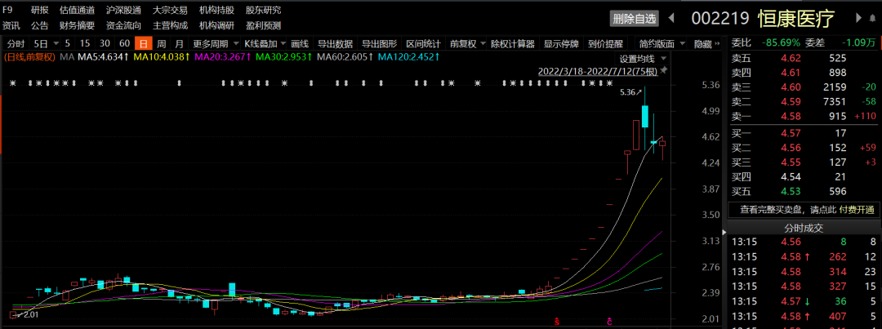Viewport: 882px width, 329px height.
Task: Switch to the 周 weekly period
Action: coord(162,44)
